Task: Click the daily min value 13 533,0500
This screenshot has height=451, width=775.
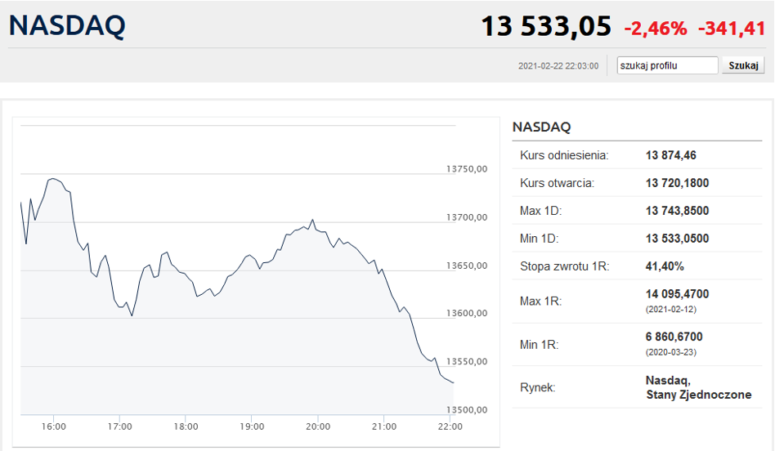Action: pyautogui.click(x=677, y=239)
